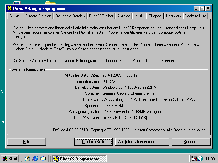
Task: Click the DirectX-Diagnoseprogramm taskbar button
Action: (79, 159)
